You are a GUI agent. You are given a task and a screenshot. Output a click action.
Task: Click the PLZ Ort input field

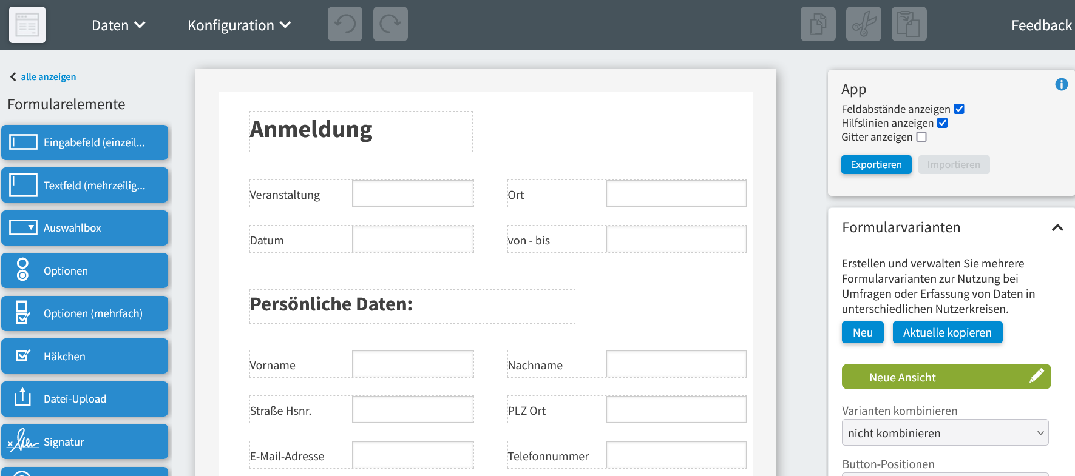(676, 409)
